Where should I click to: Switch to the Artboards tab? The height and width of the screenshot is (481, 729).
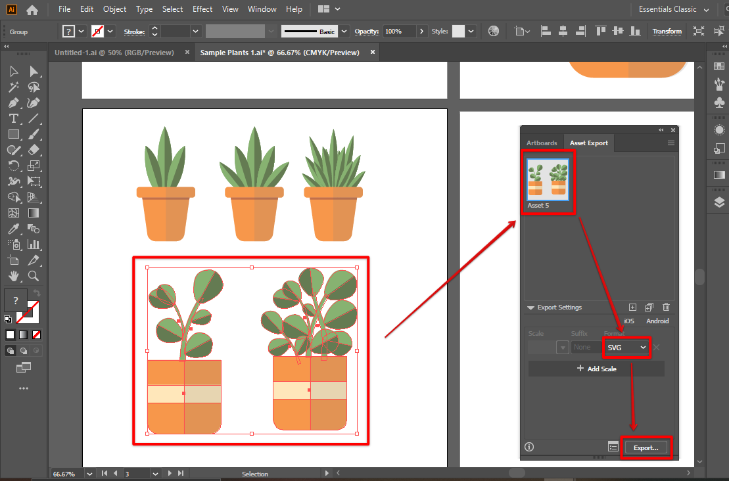(542, 143)
